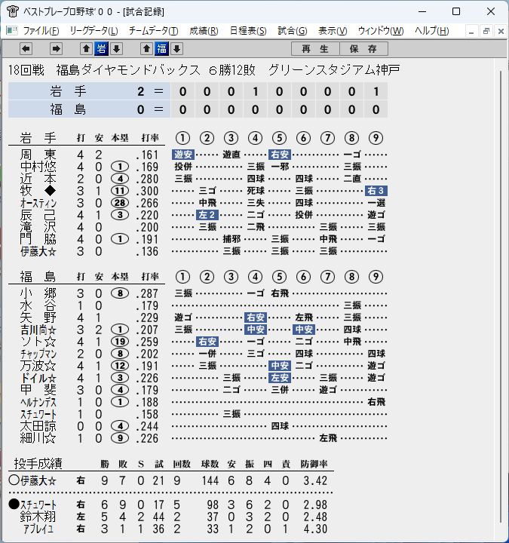
Task: Click the 再生 replay button
Action: [x=315, y=49]
